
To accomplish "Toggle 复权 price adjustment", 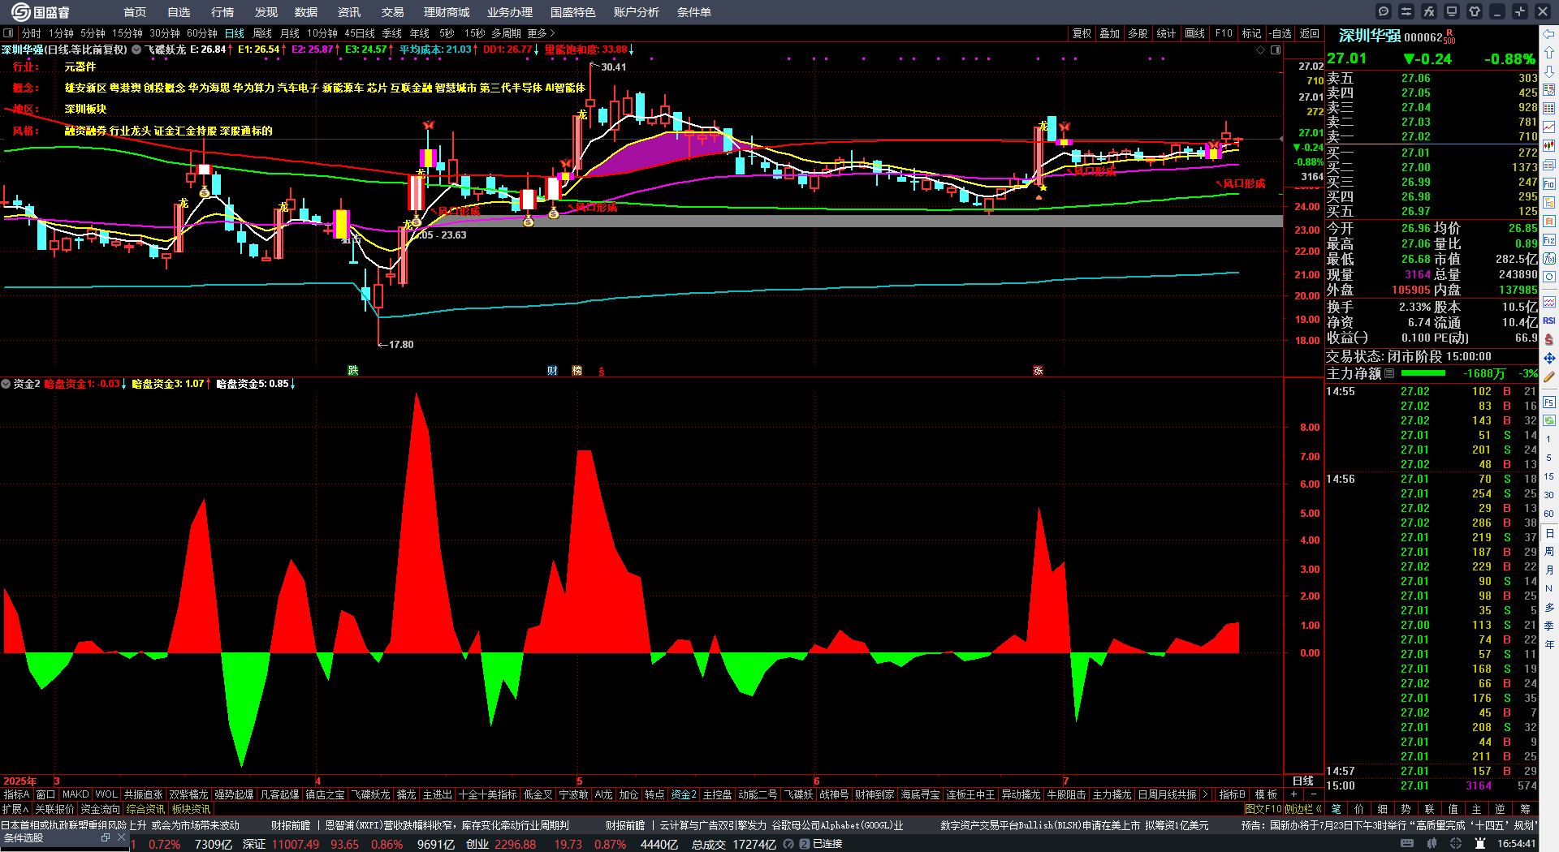I will [x=1082, y=33].
